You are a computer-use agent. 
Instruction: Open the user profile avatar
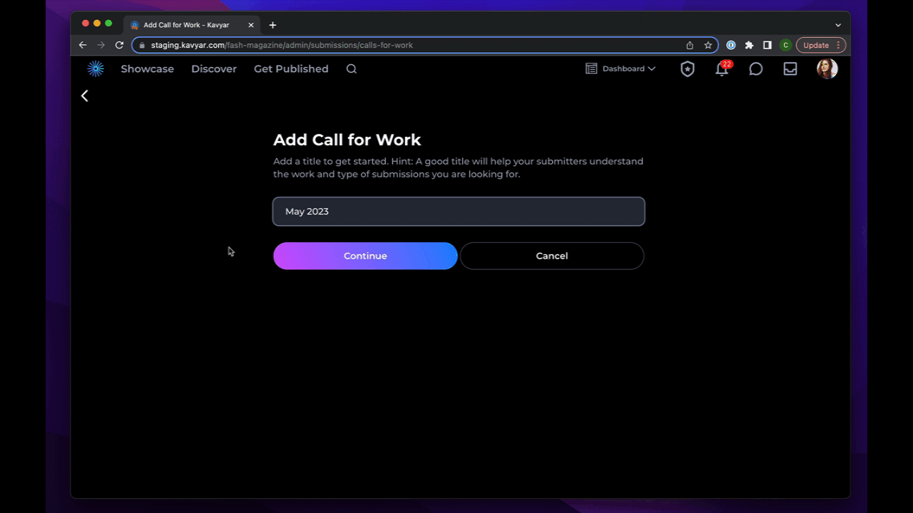827,68
